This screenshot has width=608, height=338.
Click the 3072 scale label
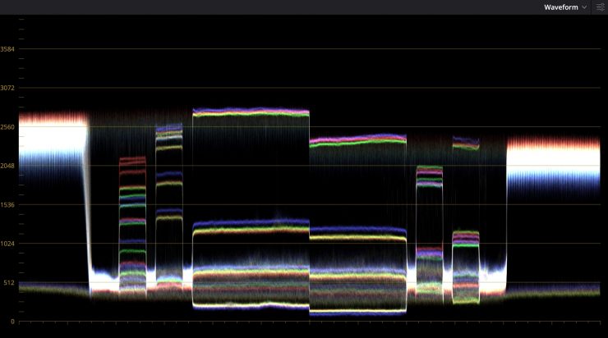pyautogui.click(x=8, y=88)
